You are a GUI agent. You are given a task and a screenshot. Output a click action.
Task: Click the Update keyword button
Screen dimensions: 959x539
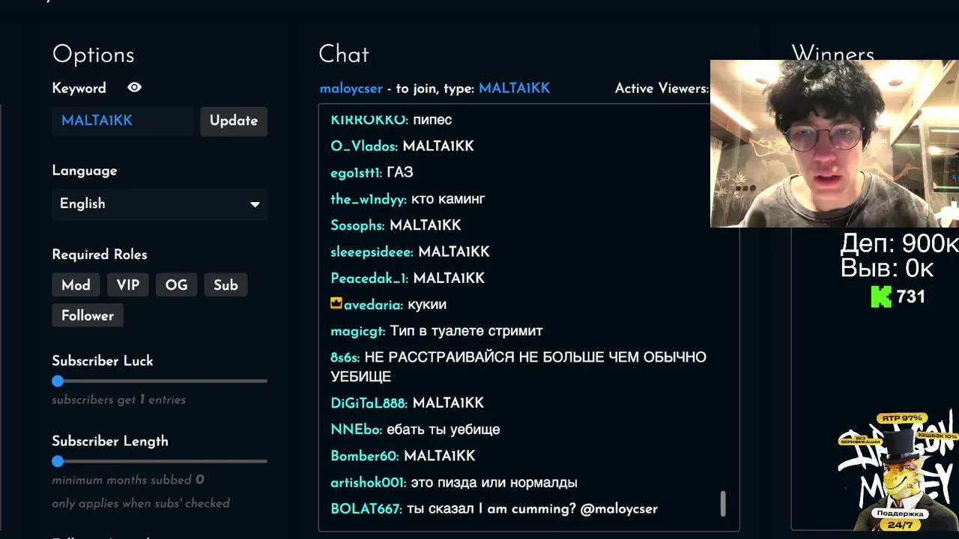point(234,121)
